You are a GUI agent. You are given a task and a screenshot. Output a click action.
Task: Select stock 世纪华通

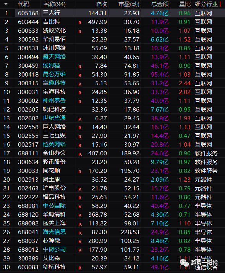click(54, 118)
